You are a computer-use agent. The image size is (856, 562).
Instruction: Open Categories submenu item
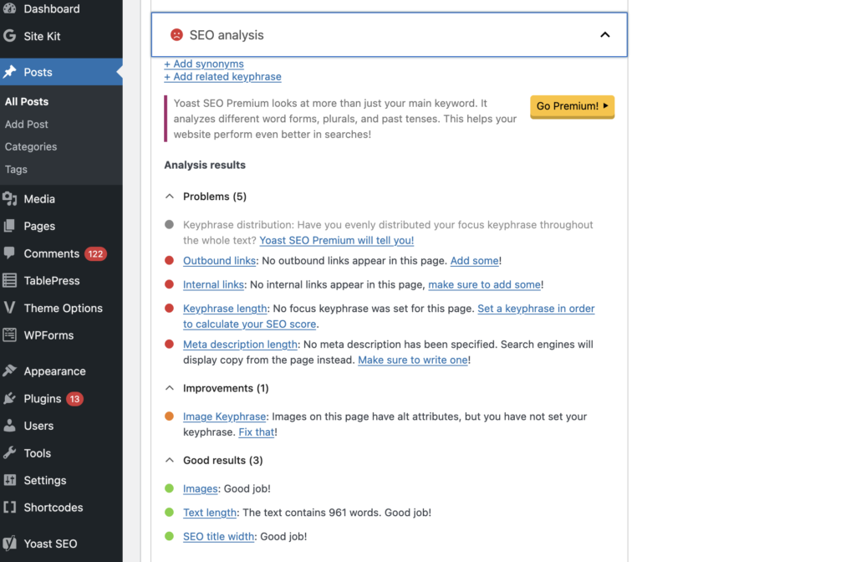pos(31,147)
